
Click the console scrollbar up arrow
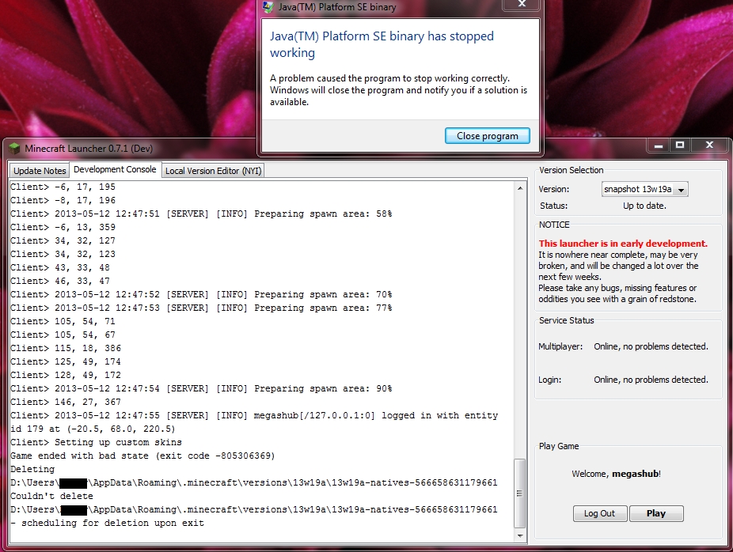click(520, 188)
